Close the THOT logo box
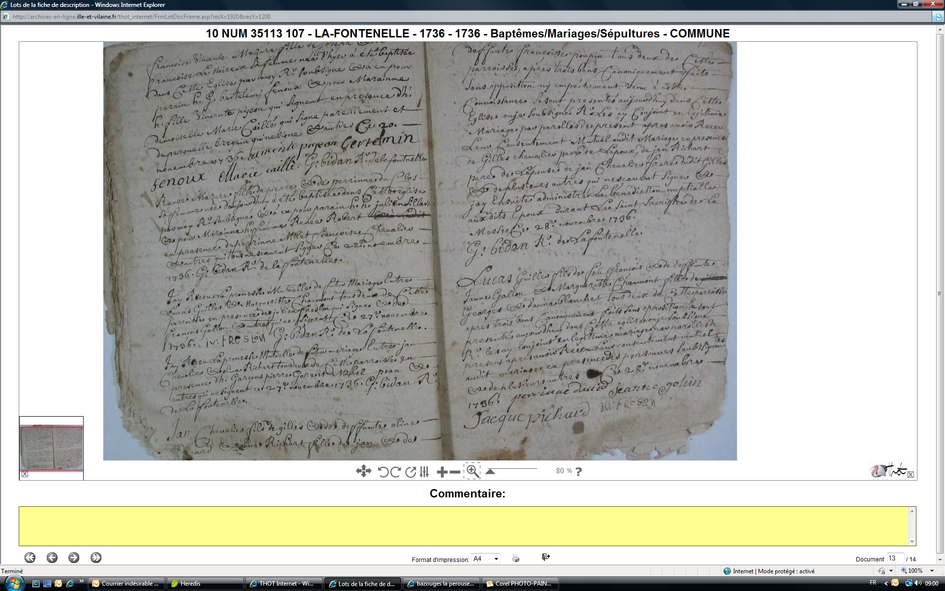The image size is (945, 591). coord(911,475)
